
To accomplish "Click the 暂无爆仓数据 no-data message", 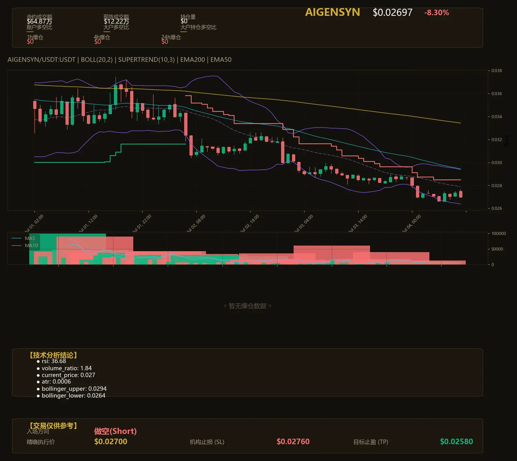I will (248, 306).
